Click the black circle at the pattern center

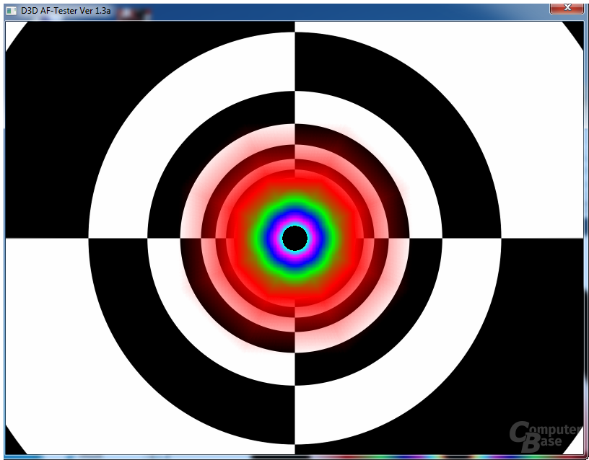(x=294, y=237)
